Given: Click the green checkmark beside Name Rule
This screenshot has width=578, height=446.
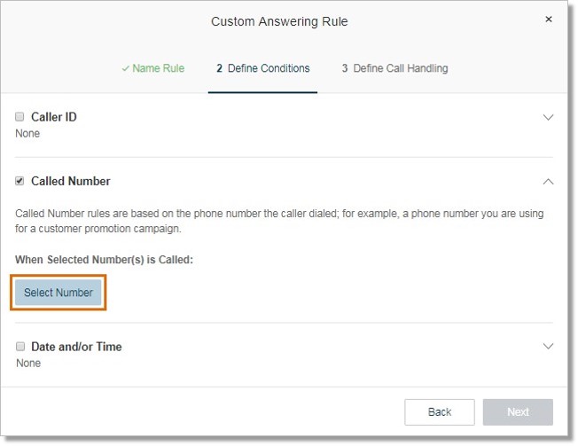Looking at the screenshot, I should pos(125,68).
